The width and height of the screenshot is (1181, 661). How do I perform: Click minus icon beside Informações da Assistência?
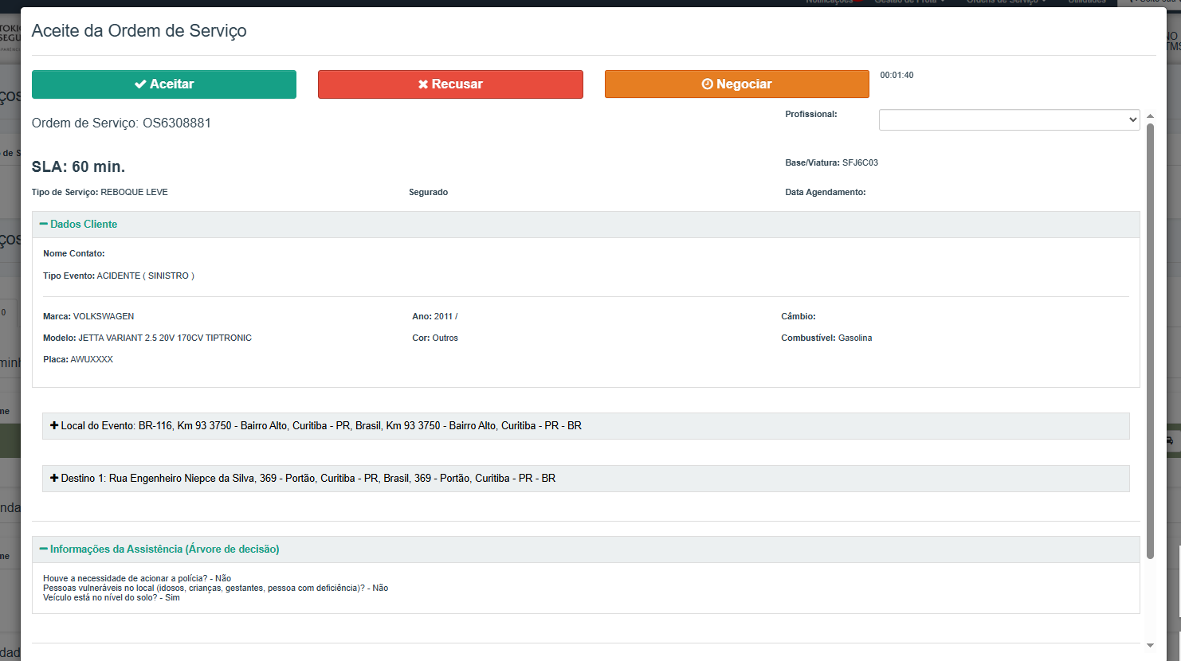point(44,550)
